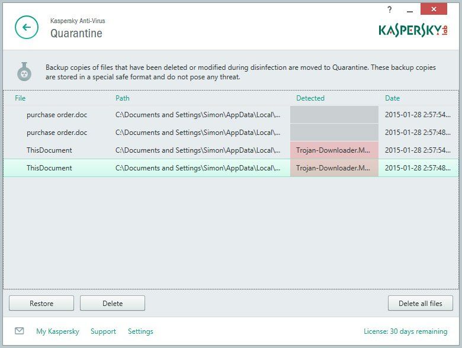
Task: Open the Support link
Action: point(103,331)
